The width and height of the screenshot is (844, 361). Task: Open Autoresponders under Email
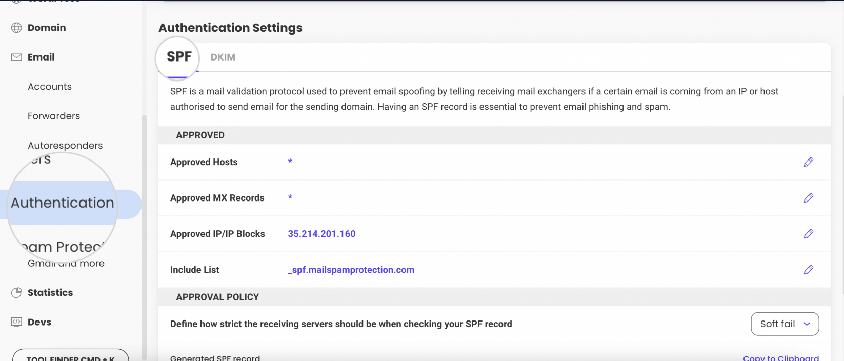click(65, 146)
